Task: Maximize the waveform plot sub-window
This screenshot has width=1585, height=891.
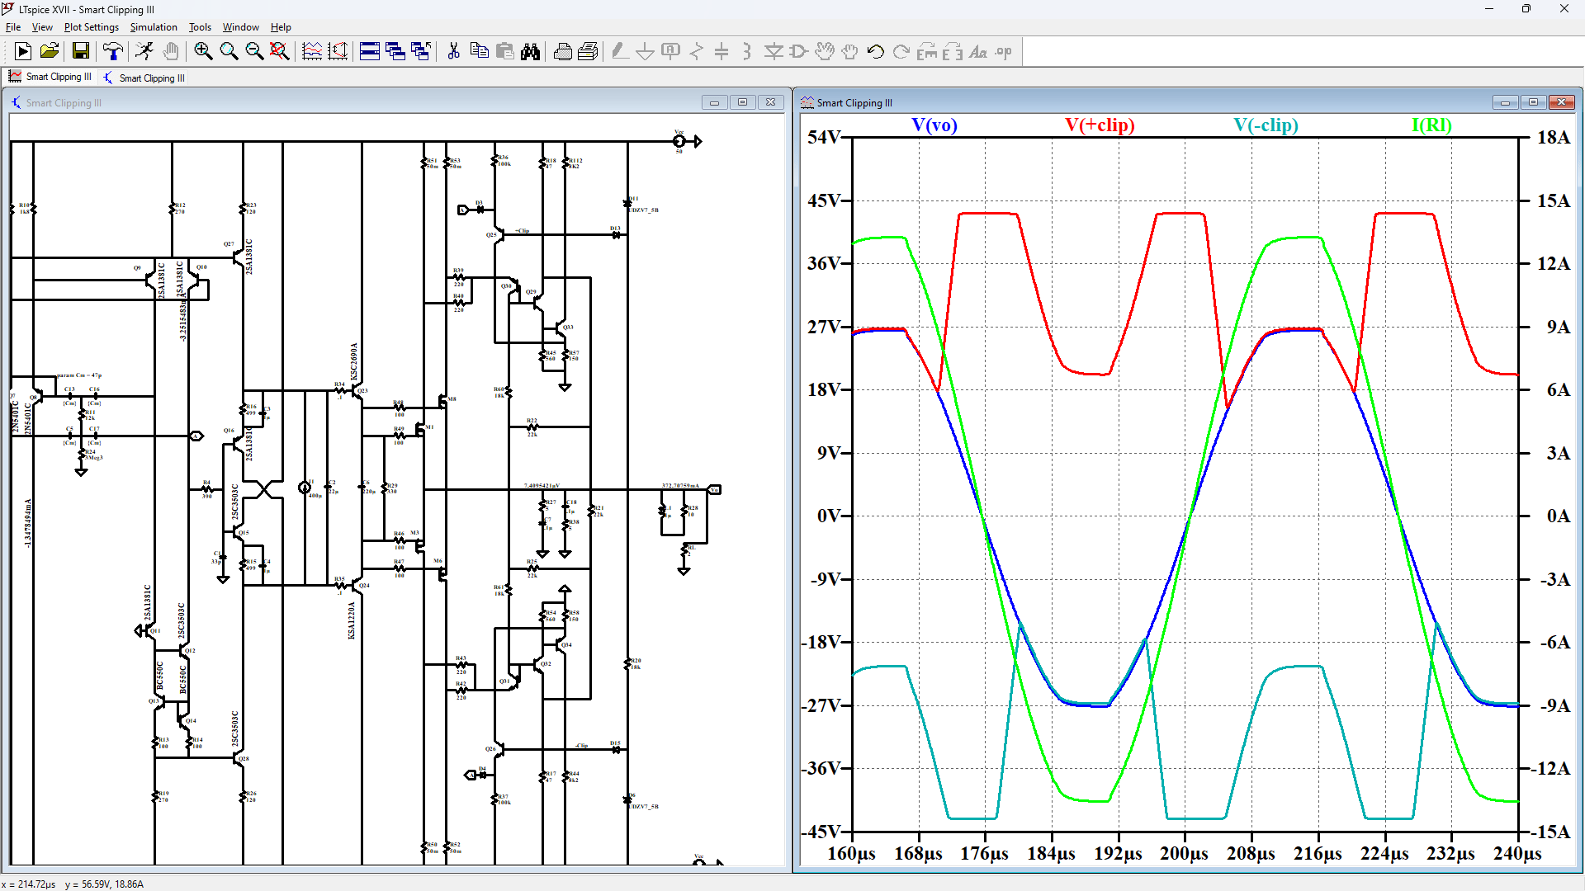Action: (x=1533, y=102)
